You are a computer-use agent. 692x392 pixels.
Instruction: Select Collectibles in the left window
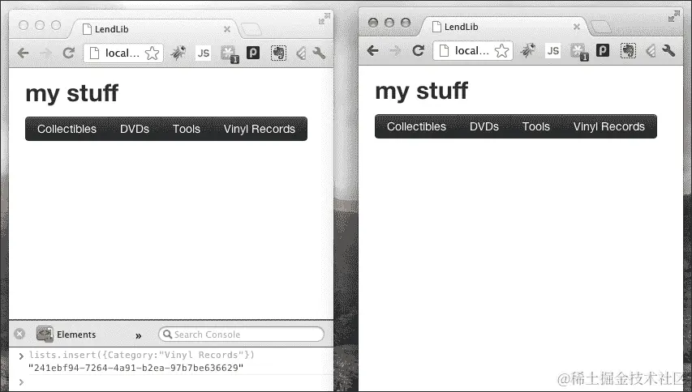(67, 129)
